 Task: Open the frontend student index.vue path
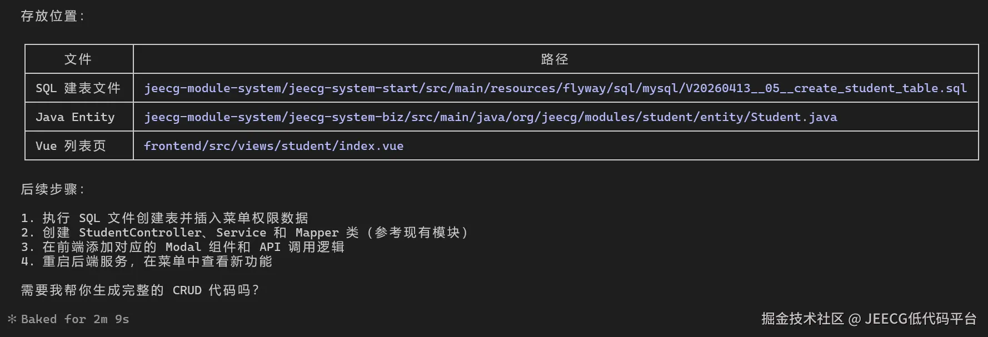coord(273,146)
